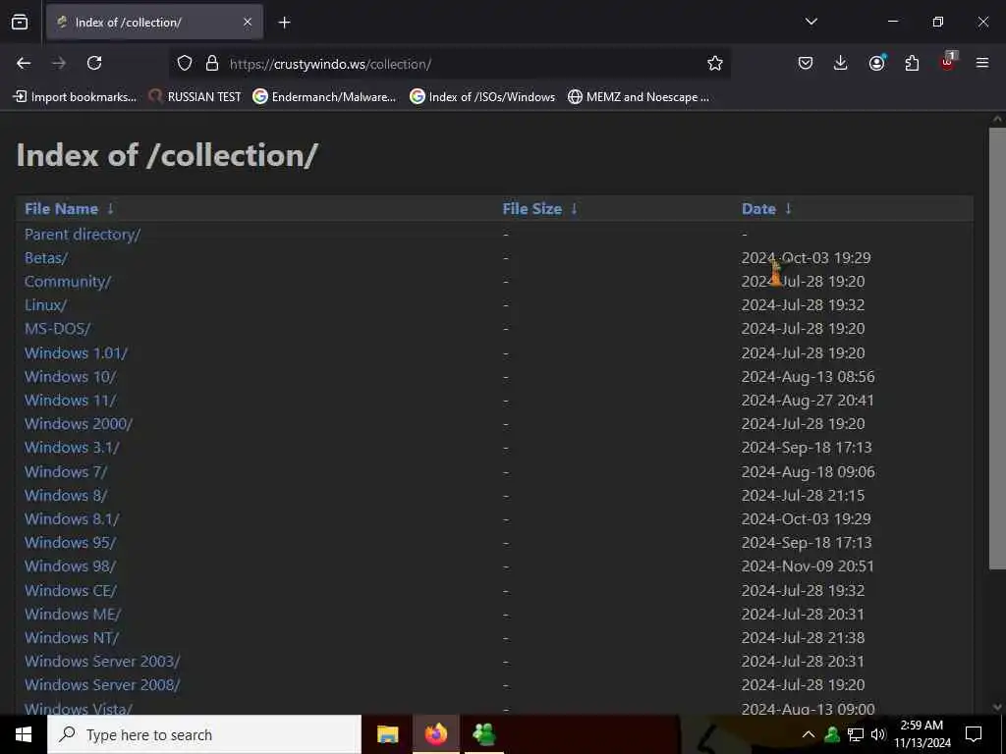Select the Index of /collection/ tab
This screenshot has height=754, width=1006.
(x=154, y=23)
